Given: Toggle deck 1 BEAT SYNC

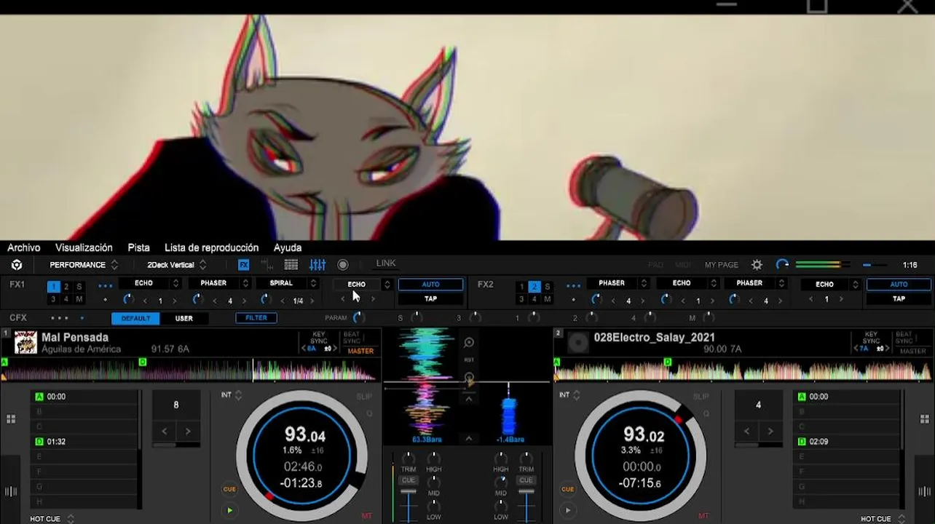Looking at the screenshot, I should [352, 338].
